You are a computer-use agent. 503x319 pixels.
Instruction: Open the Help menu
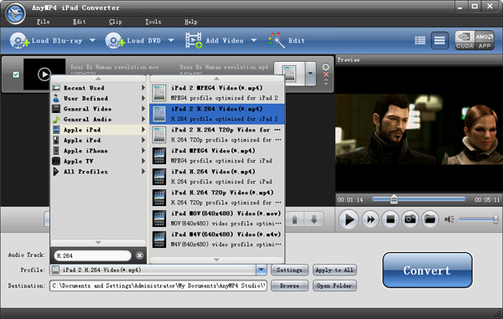coord(190,22)
